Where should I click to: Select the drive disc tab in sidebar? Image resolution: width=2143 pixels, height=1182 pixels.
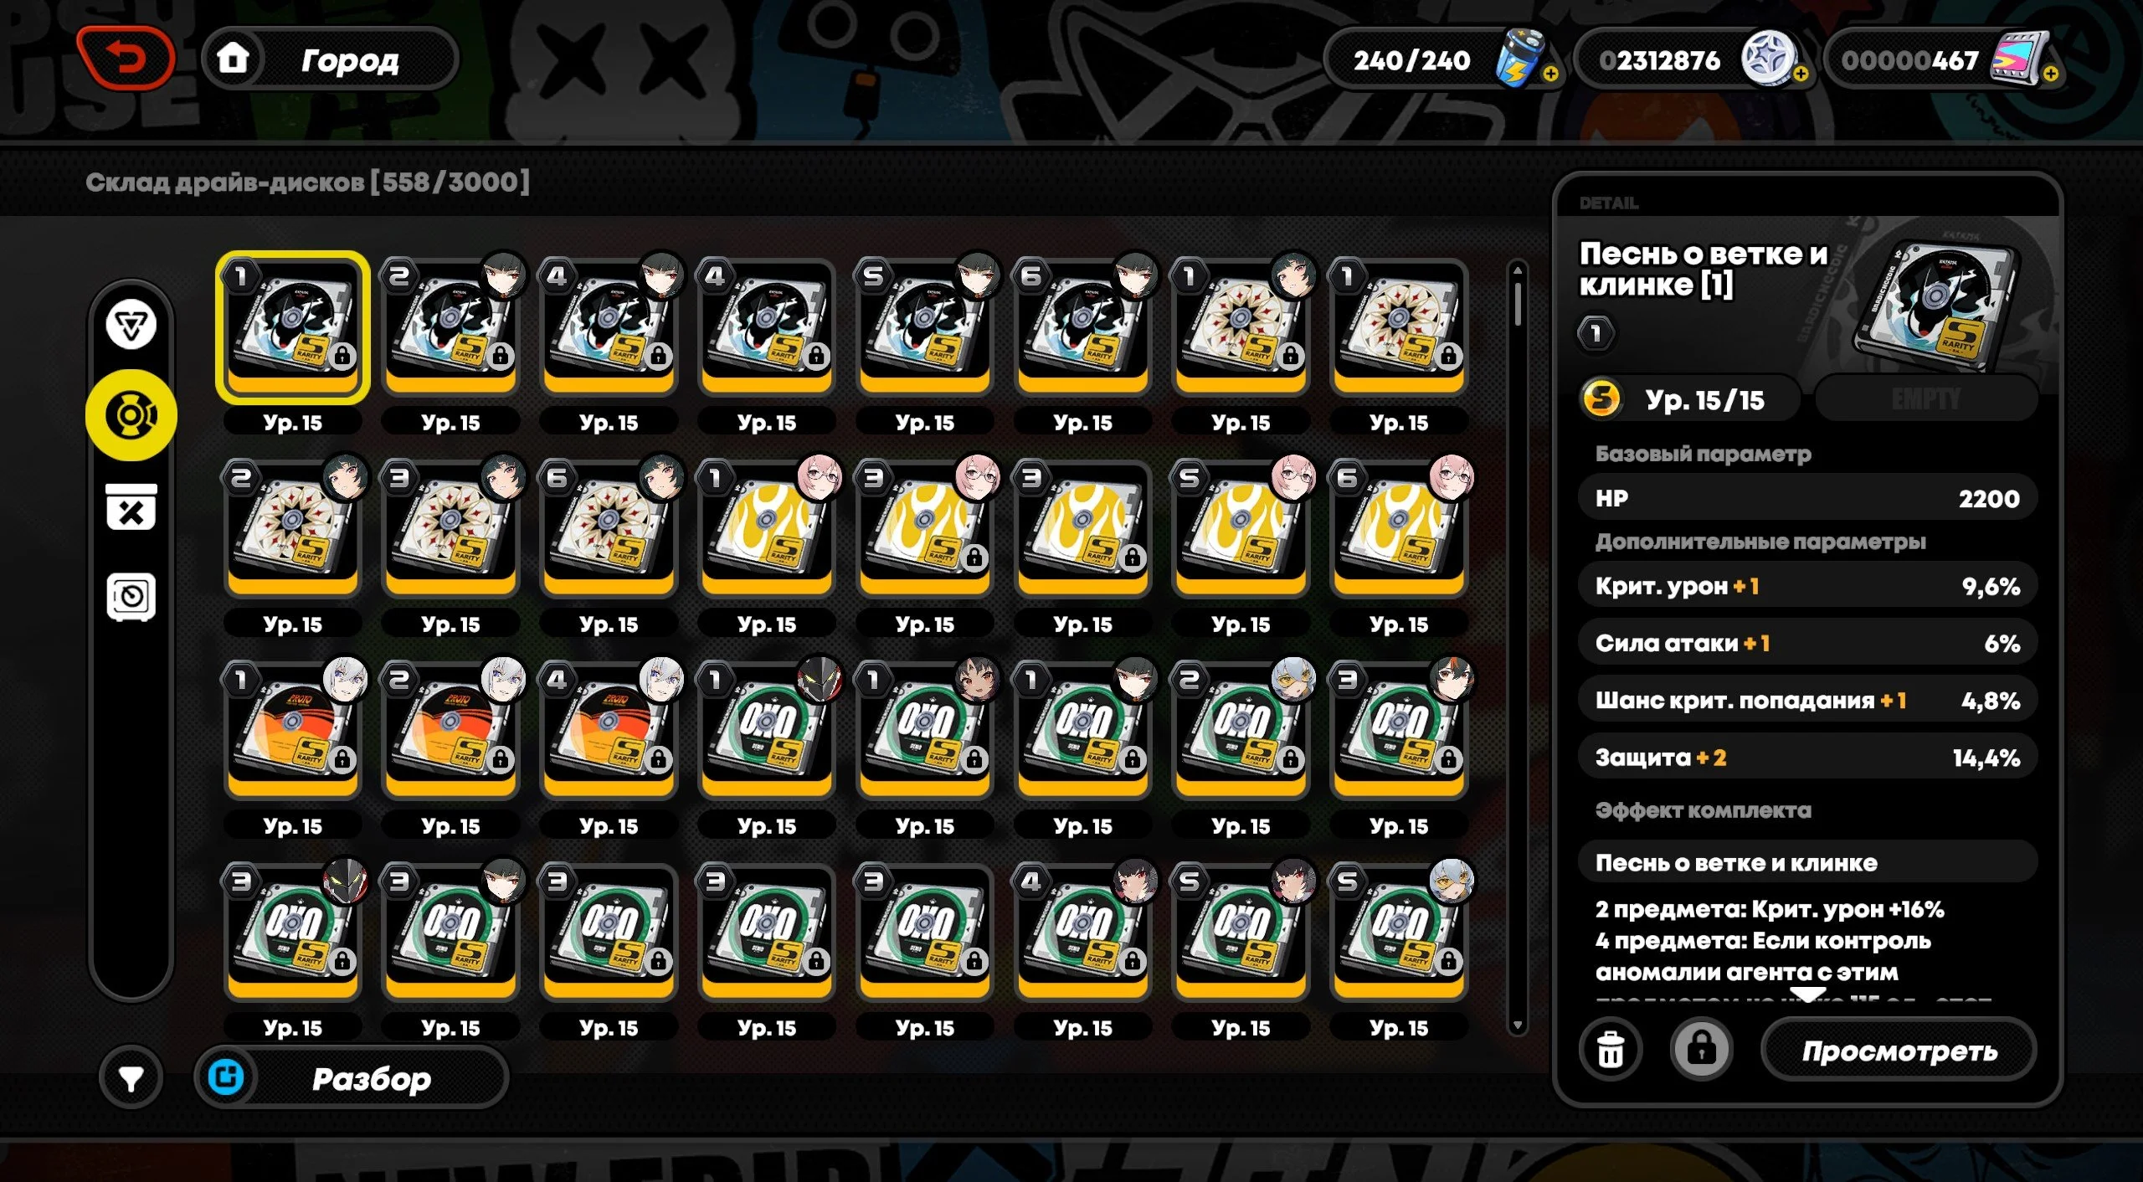pyautogui.click(x=131, y=414)
